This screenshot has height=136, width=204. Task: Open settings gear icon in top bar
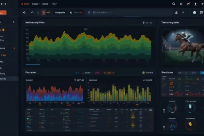(x=181, y=4)
